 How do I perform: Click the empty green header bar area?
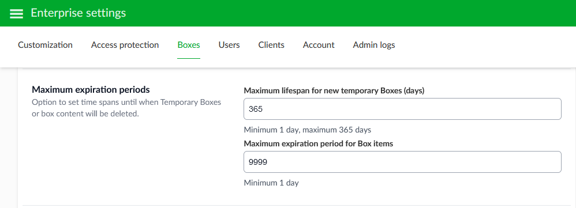coord(349,13)
